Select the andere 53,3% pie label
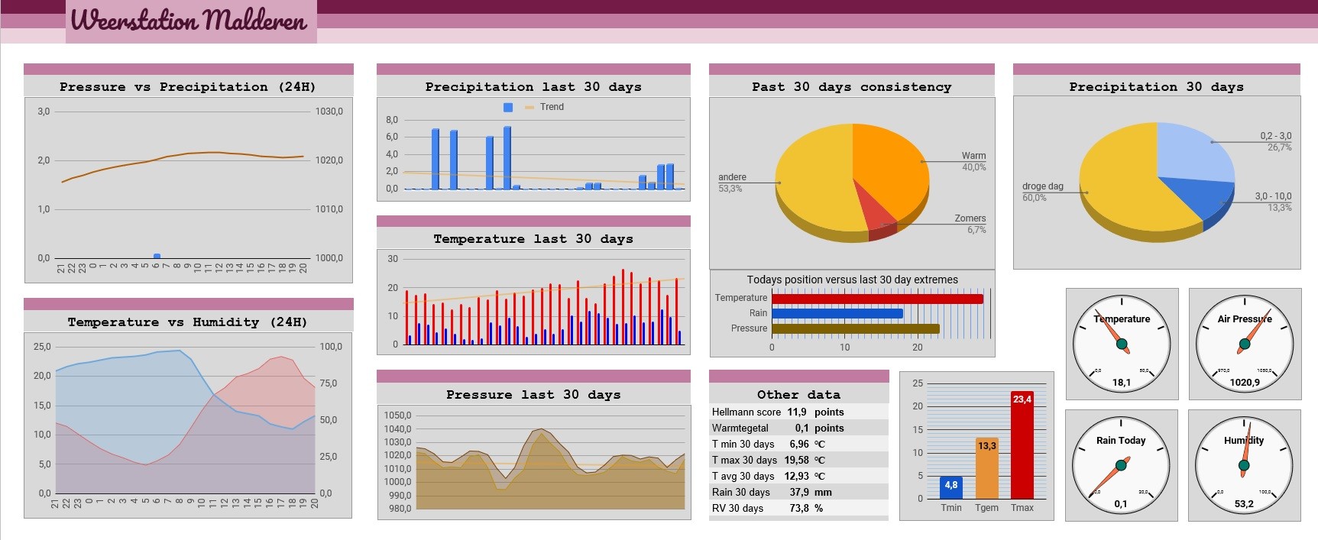Viewport: 1318px width, 540px height. pyautogui.click(x=732, y=183)
